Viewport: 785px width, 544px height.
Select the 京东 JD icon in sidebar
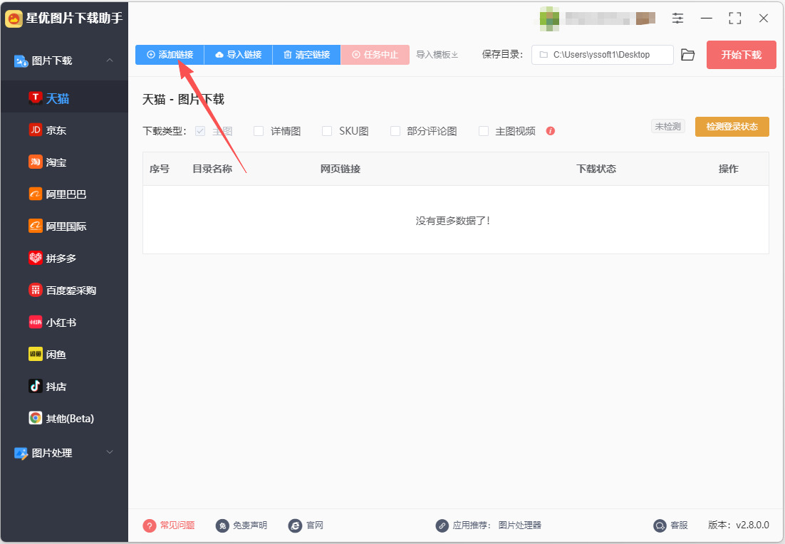pos(35,130)
